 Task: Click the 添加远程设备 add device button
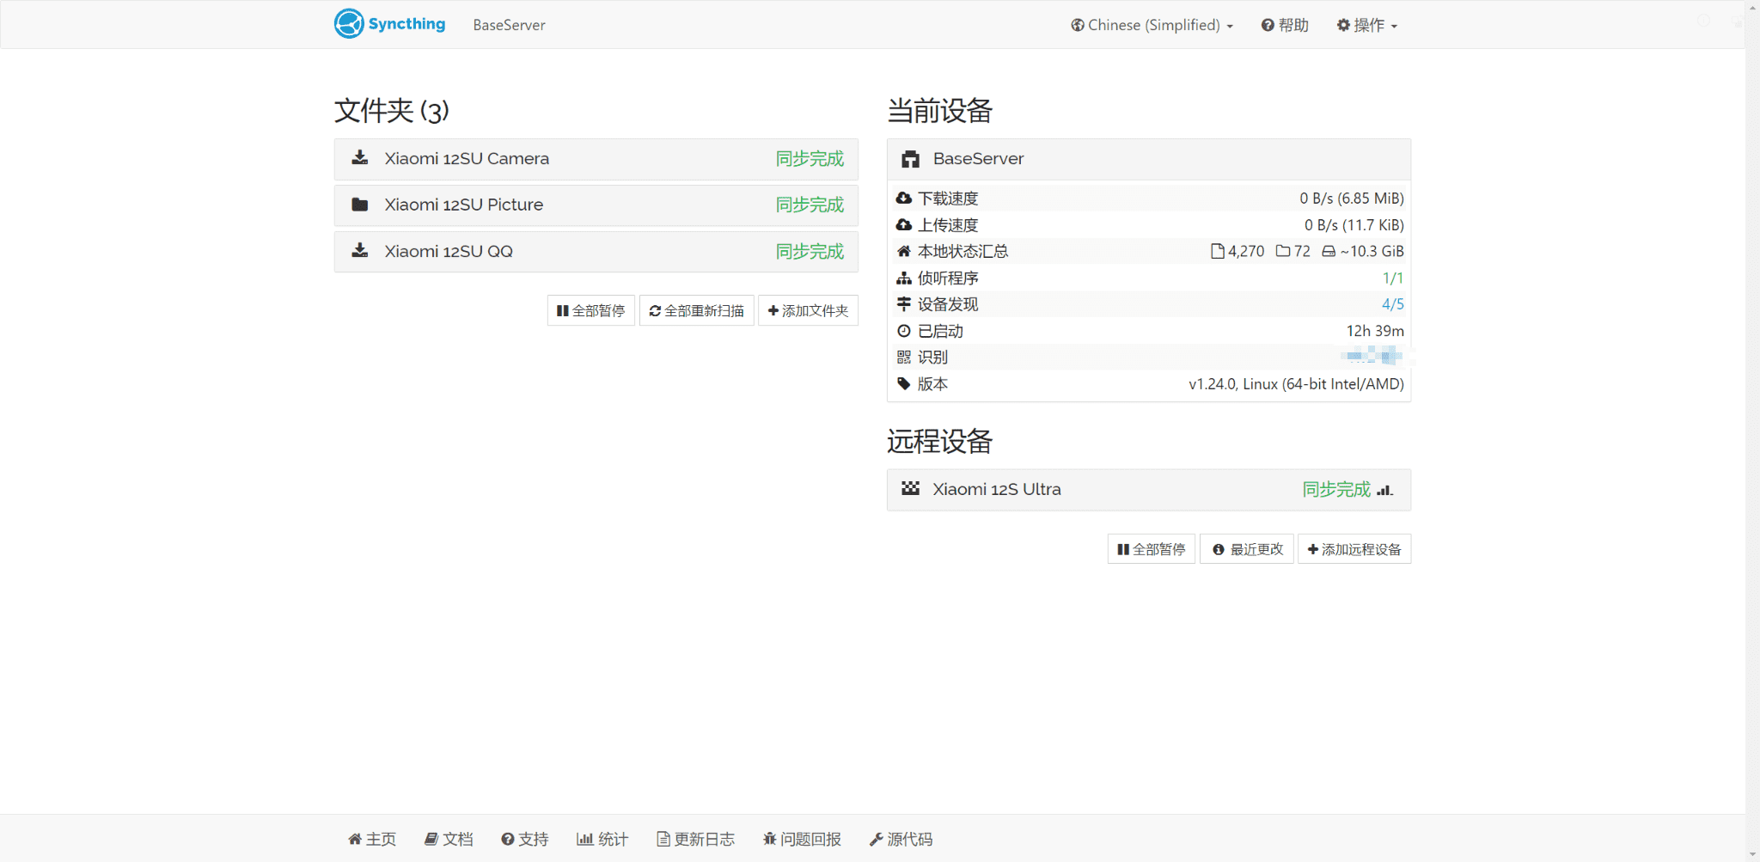click(1354, 548)
